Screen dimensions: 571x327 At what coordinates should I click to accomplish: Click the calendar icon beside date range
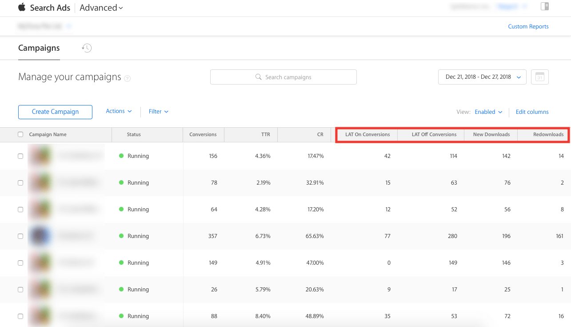[540, 77]
